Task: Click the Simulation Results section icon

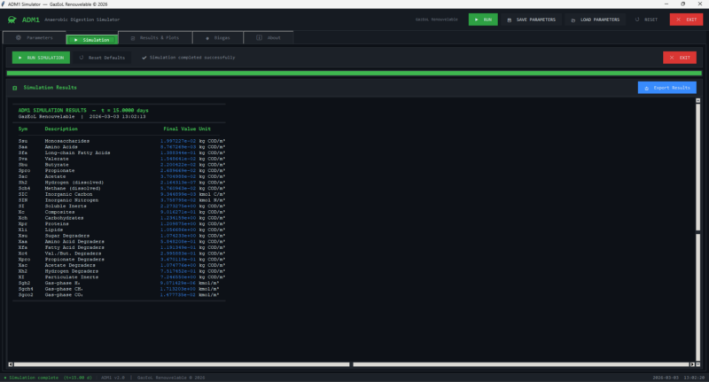Action: coord(15,88)
